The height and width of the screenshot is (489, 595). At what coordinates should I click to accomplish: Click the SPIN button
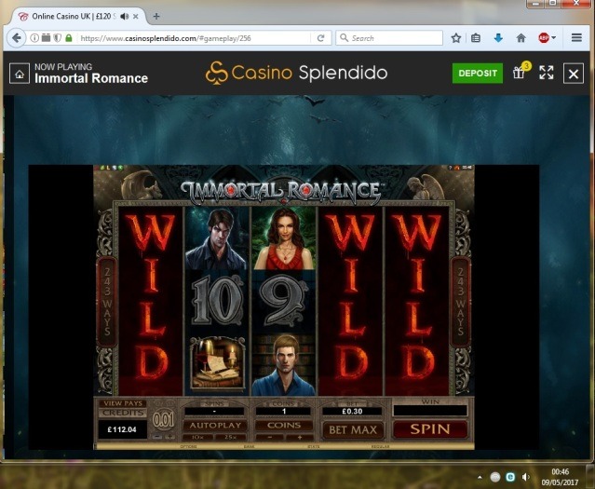[x=429, y=429]
